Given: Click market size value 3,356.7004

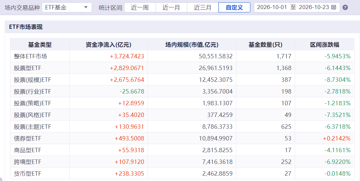Looking at the screenshot, I should (x=217, y=92).
